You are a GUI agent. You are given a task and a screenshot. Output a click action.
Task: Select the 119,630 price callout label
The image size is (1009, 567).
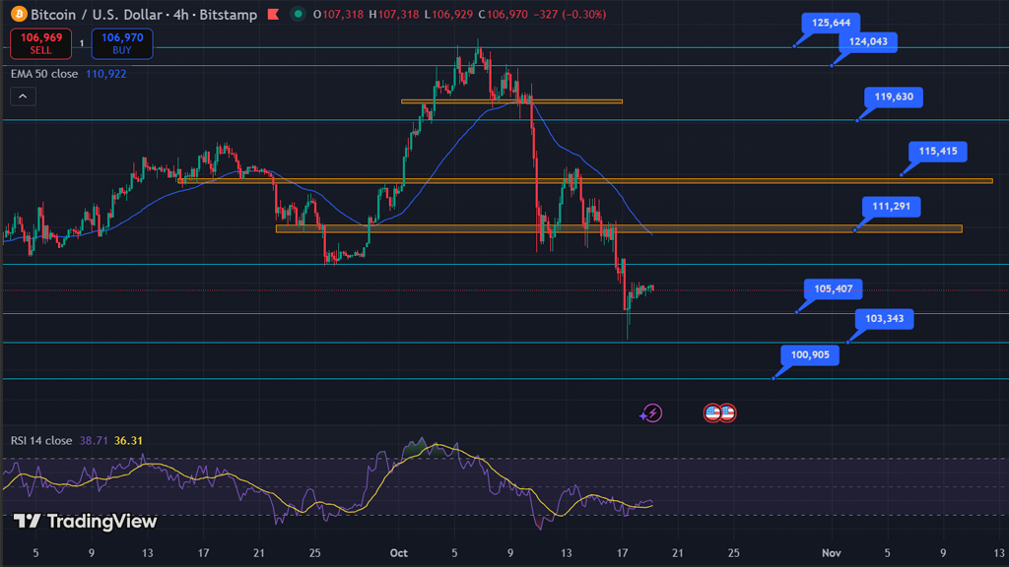click(894, 96)
